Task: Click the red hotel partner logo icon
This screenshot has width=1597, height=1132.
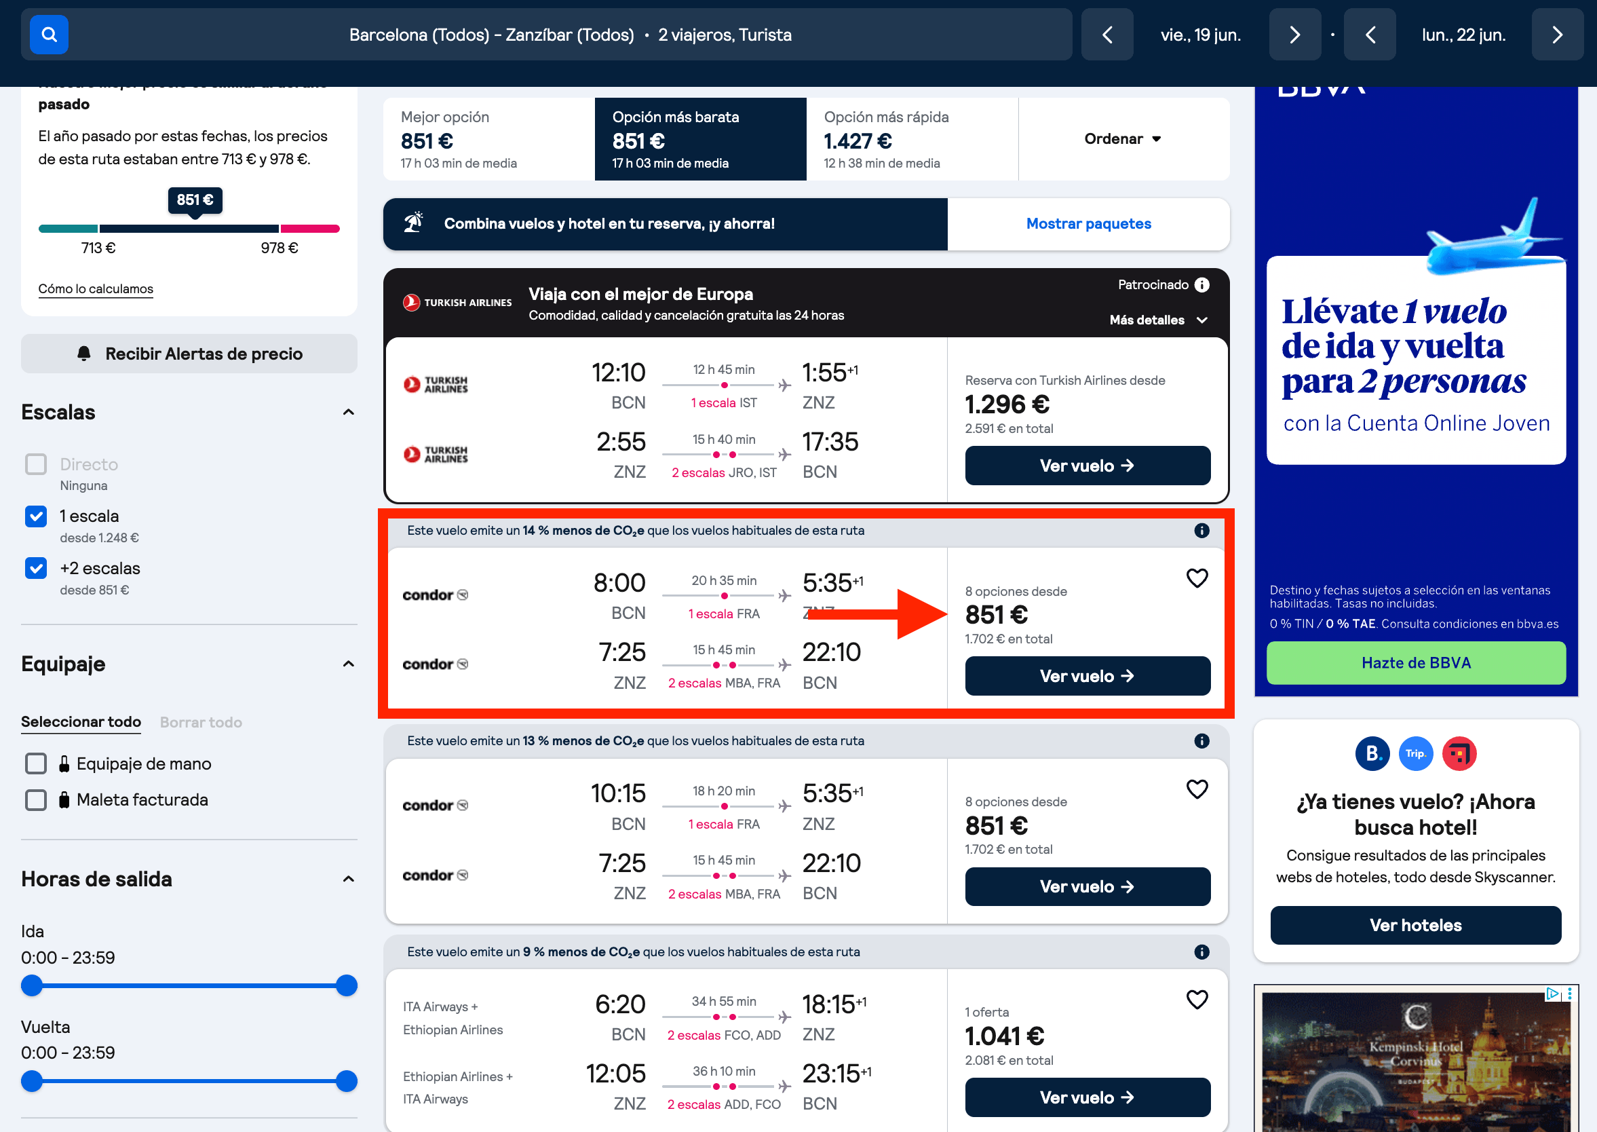Action: (1459, 753)
